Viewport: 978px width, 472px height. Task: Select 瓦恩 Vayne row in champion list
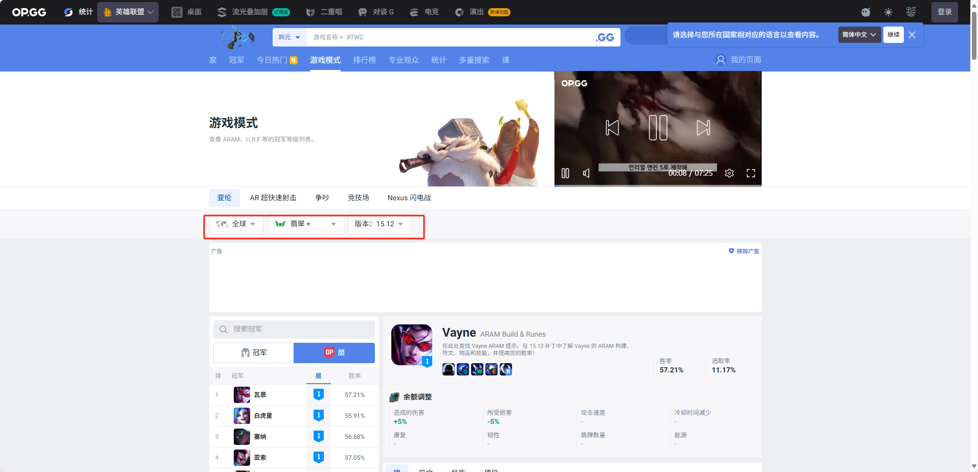[x=294, y=395]
